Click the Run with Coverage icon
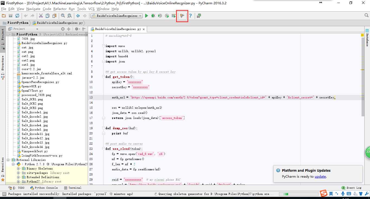The height and width of the screenshot is (199, 370). coord(160,16)
